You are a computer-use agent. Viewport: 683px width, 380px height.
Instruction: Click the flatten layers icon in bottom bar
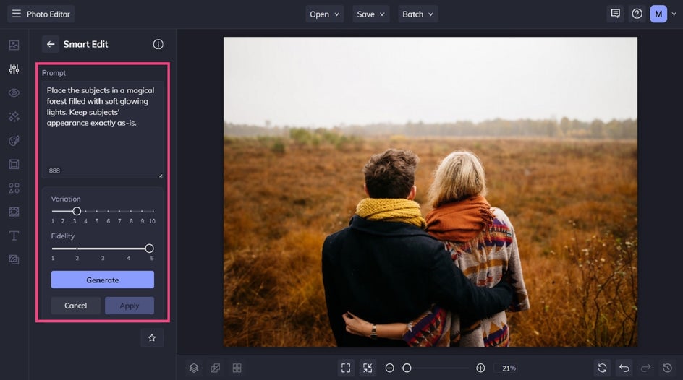click(x=216, y=368)
